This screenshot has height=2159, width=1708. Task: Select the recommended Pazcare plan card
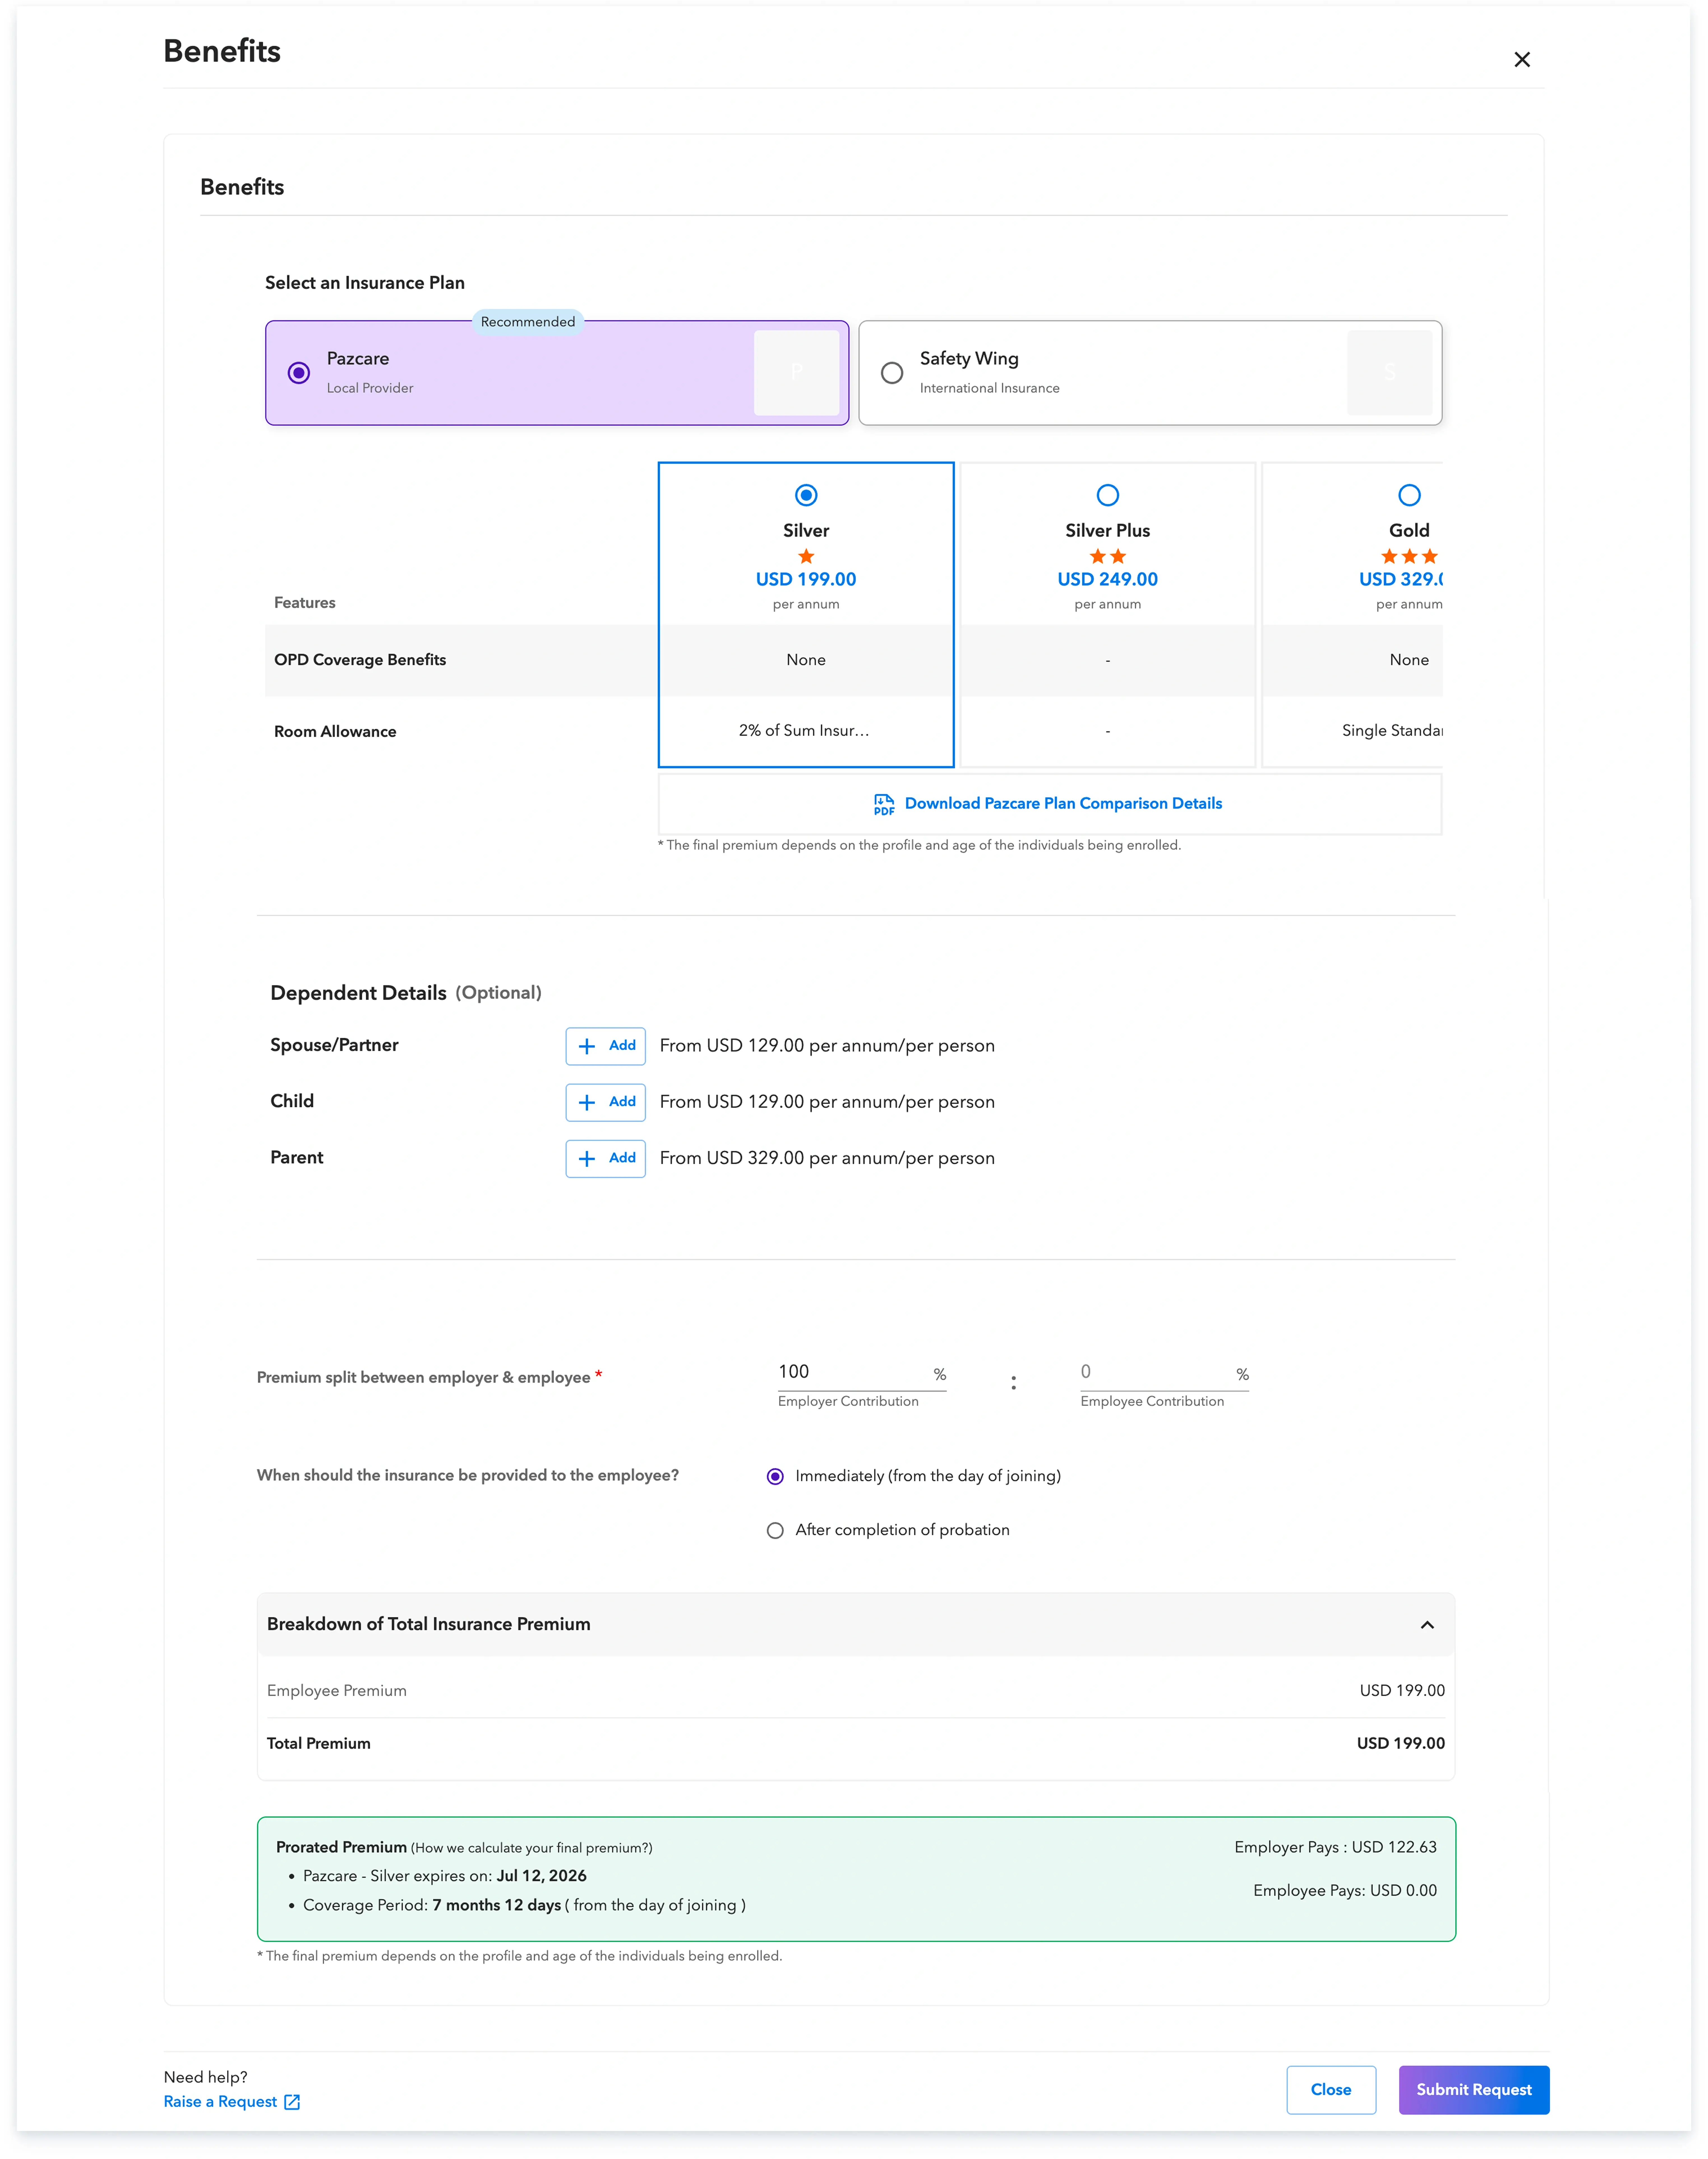pos(299,372)
